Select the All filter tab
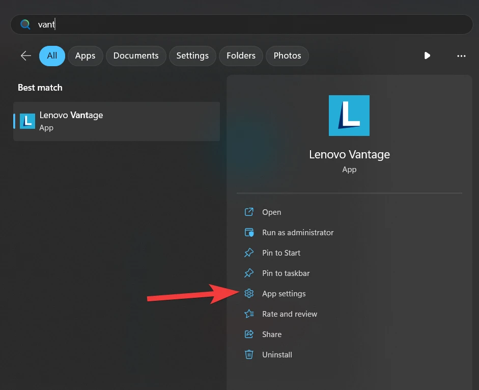Viewport: 479px width, 390px height. tap(52, 55)
